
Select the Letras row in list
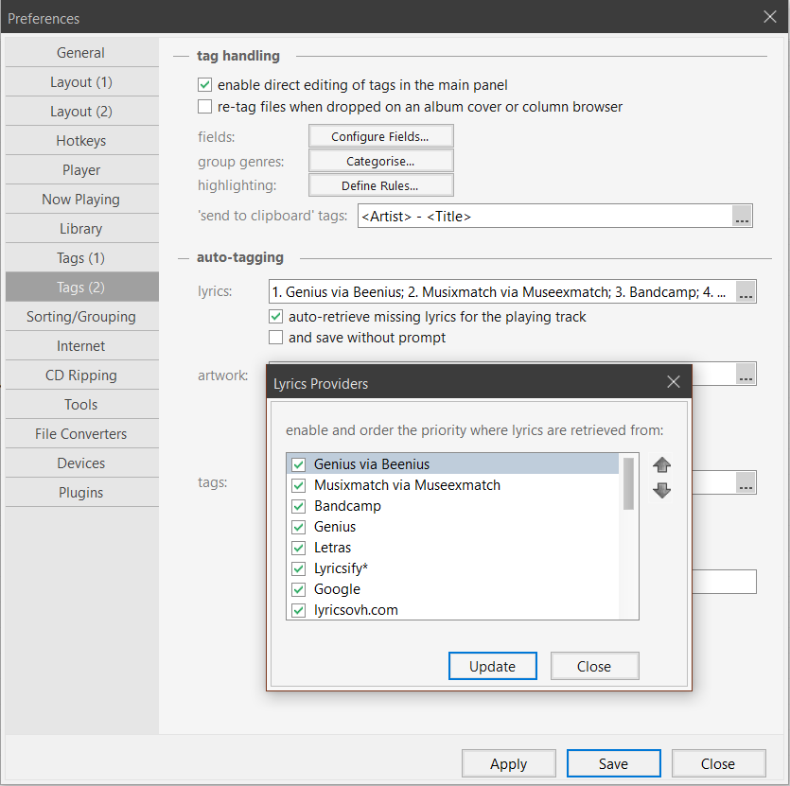click(452, 548)
